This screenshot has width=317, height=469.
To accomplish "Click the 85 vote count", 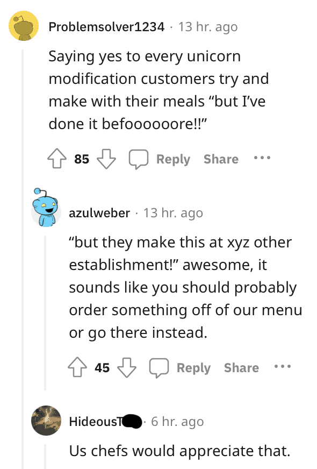I will 82,159.
